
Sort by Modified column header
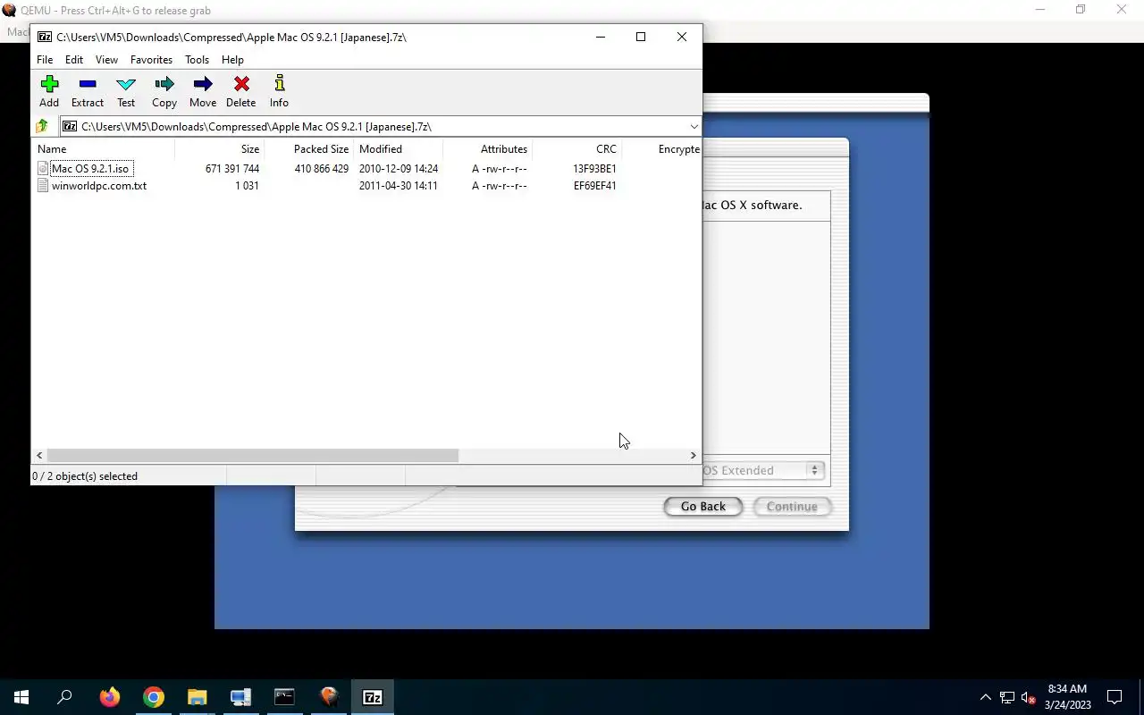pyautogui.click(x=398, y=149)
